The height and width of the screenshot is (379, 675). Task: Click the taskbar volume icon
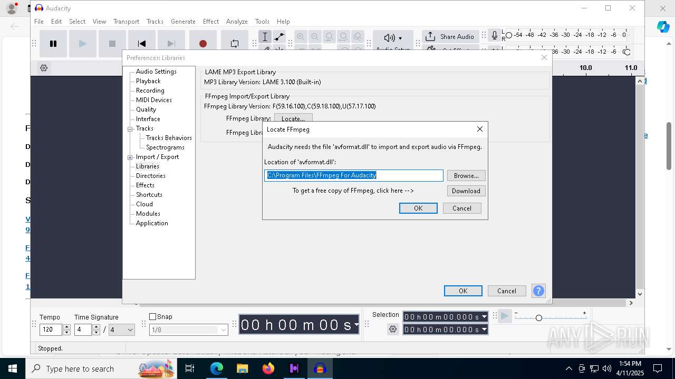coord(607,368)
